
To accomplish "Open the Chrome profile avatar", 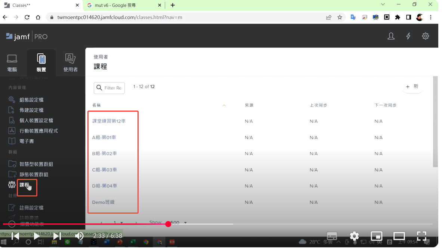I will coord(420,17).
